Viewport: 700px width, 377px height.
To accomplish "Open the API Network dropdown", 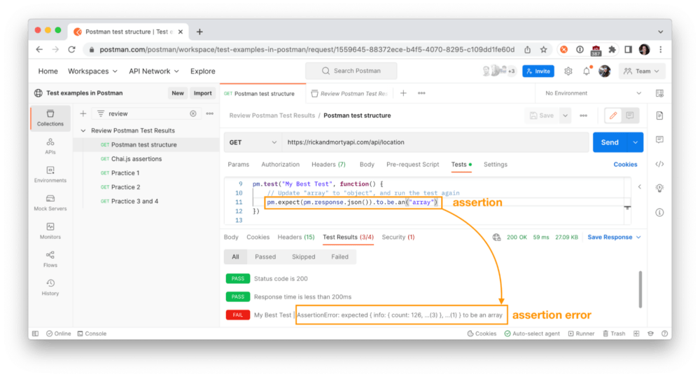I will click(x=153, y=71).
